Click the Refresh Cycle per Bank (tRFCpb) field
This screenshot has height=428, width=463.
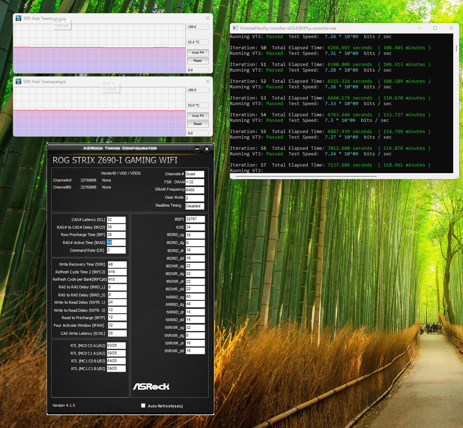click(117, 280)
